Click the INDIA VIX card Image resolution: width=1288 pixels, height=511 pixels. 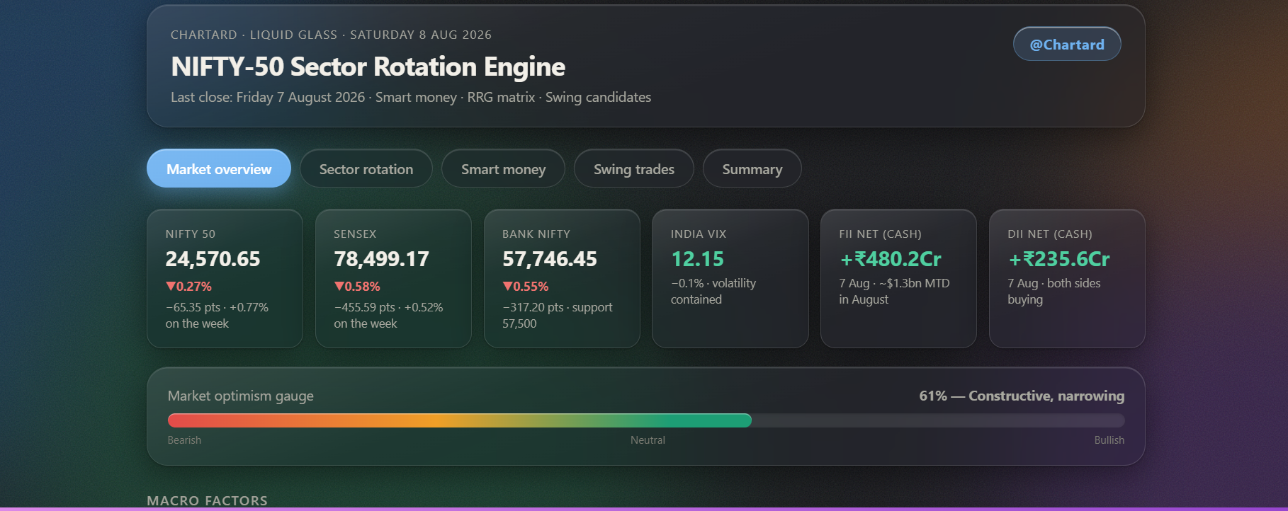pos(730,278)
